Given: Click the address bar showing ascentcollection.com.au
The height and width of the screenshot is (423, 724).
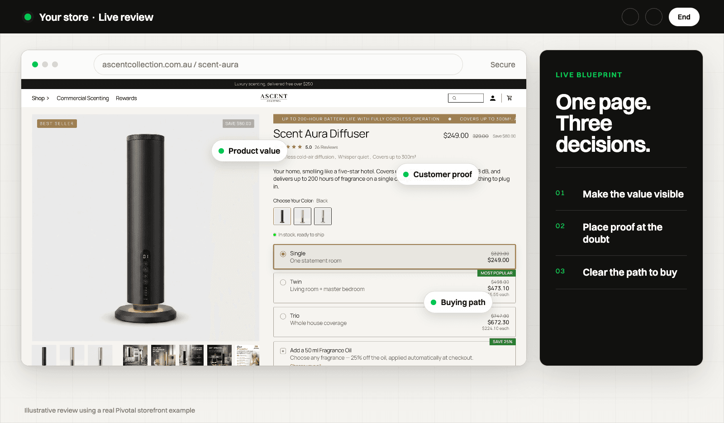Looking at the screenshot, I should tap(278, 65).
